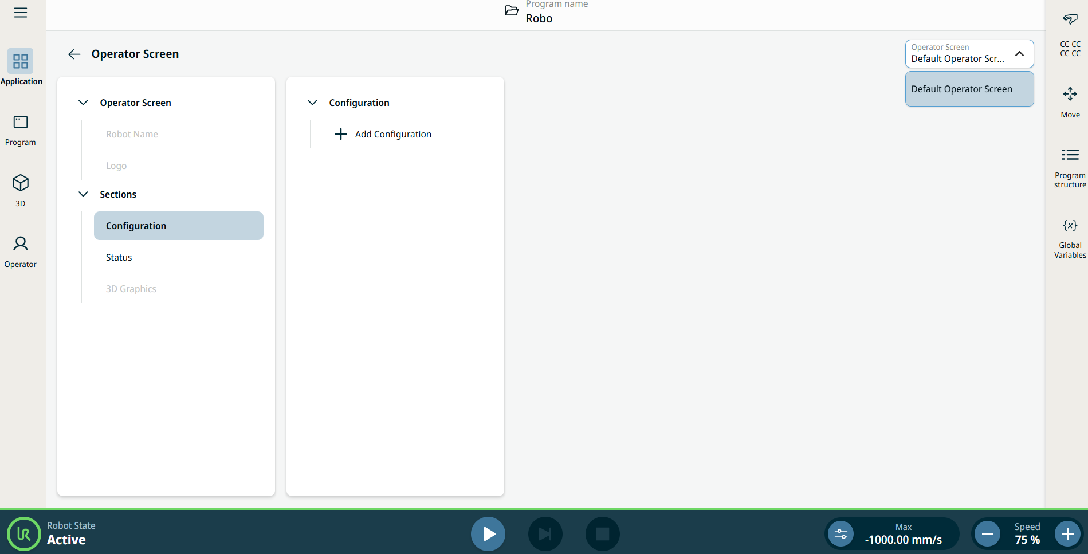The image size is (1088, 554).
Task: Close the Operator Screen dropdown selector
Action: pos(1019,54)
